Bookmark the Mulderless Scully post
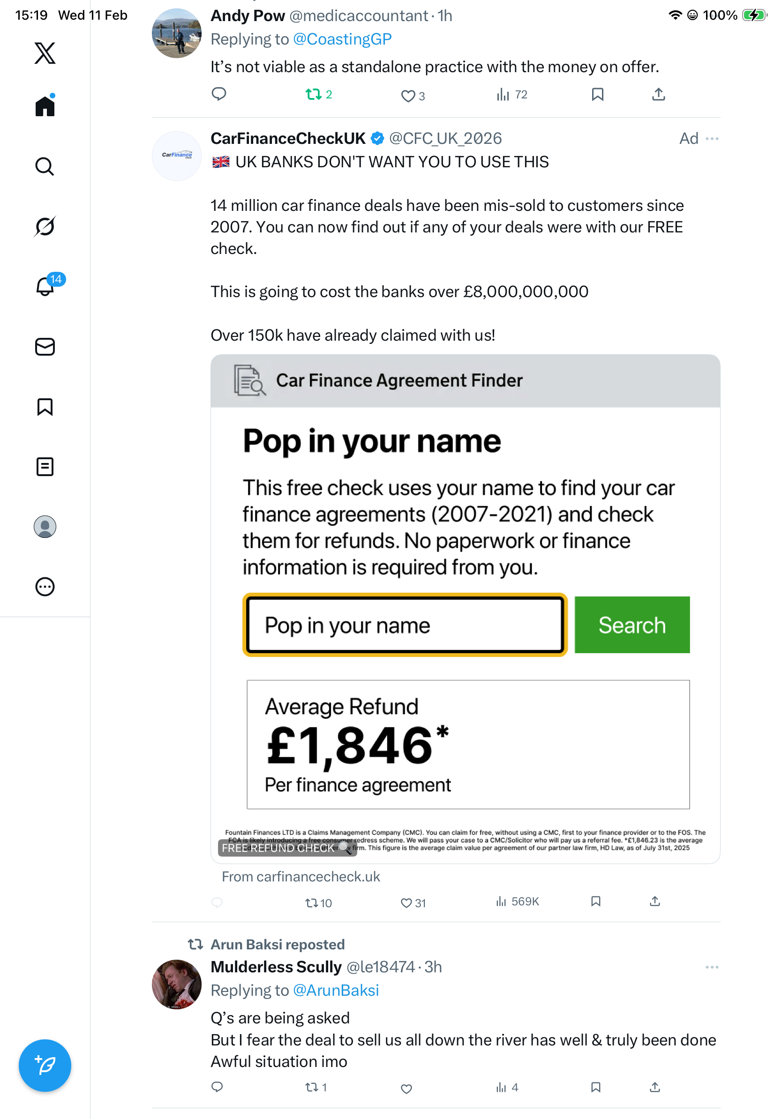This screenshot has width=782, height=1119. [x=595, y=1087]
